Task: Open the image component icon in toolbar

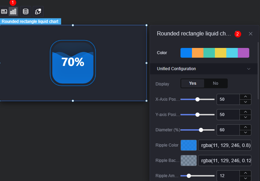Action: (4, 11)
